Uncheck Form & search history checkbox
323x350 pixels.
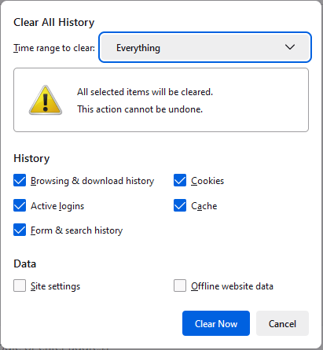click(20, 230)
